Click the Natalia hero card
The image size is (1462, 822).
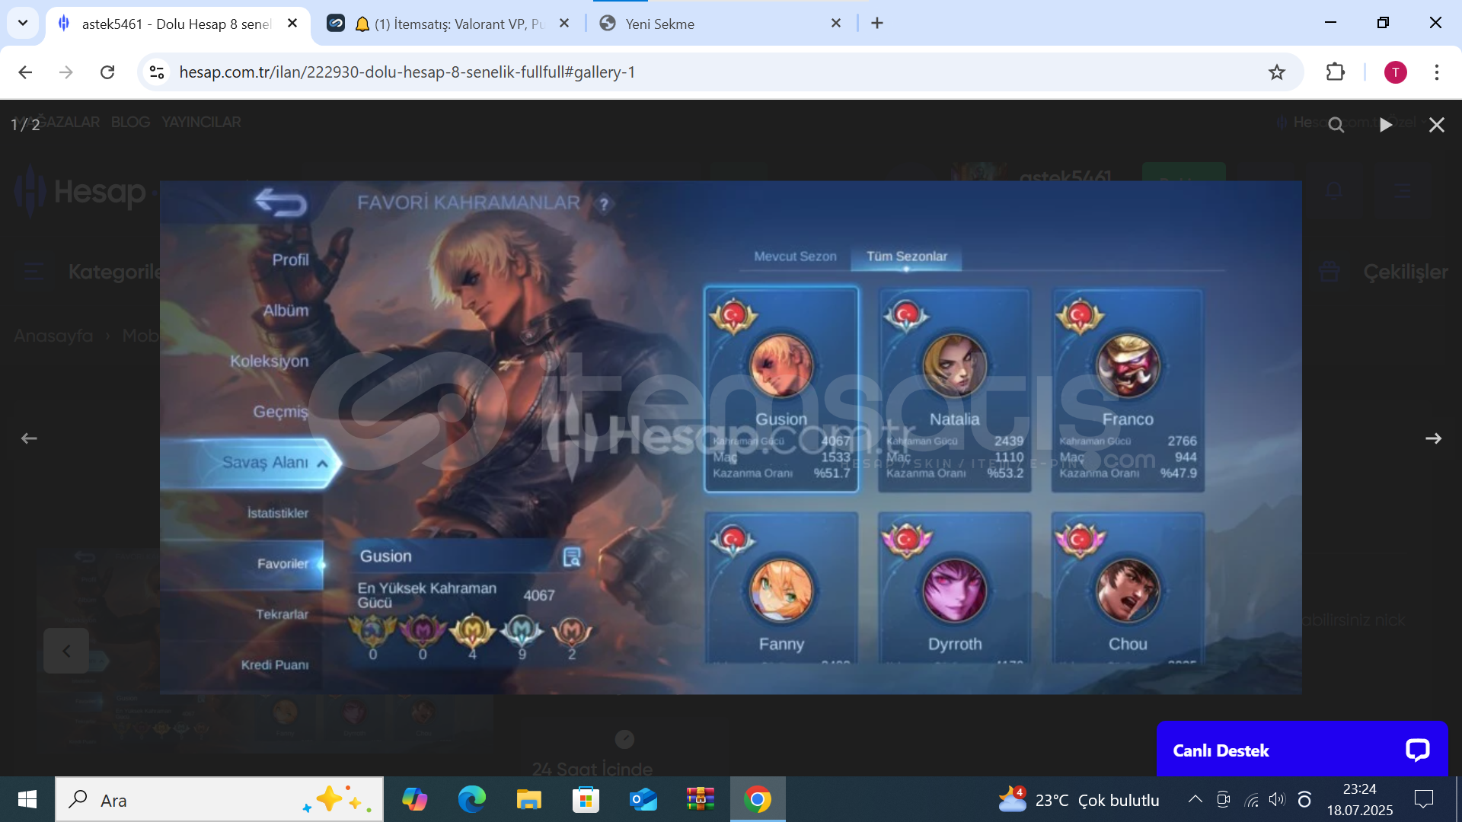(954, 390)
